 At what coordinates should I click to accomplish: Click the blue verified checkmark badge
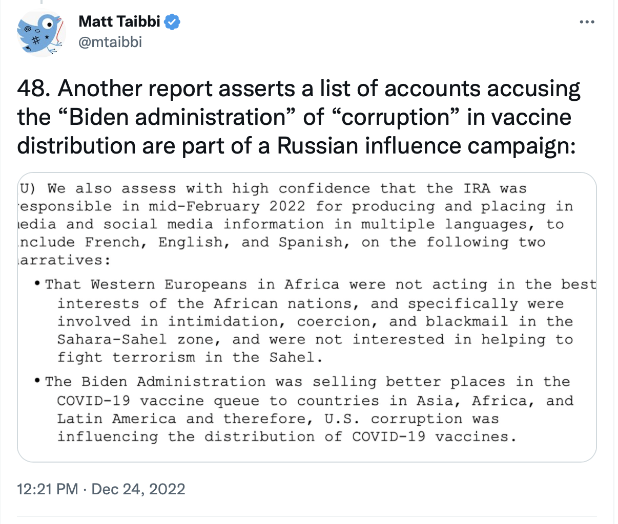(172, 21)
